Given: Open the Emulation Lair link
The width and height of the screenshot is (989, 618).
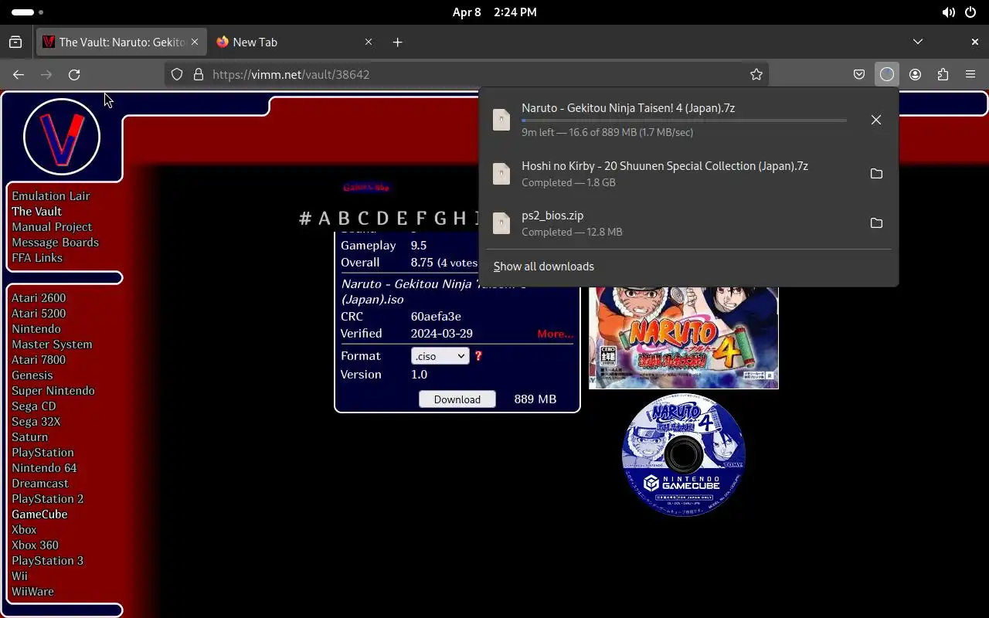Looking at the screenshot, I should click(51, 196).
